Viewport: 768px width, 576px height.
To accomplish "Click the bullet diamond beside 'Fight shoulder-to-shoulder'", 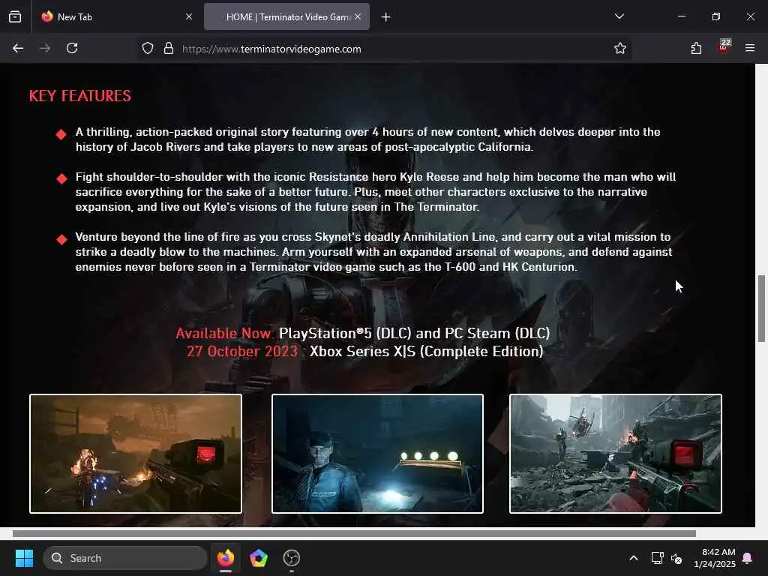I will tap(61, 178).
